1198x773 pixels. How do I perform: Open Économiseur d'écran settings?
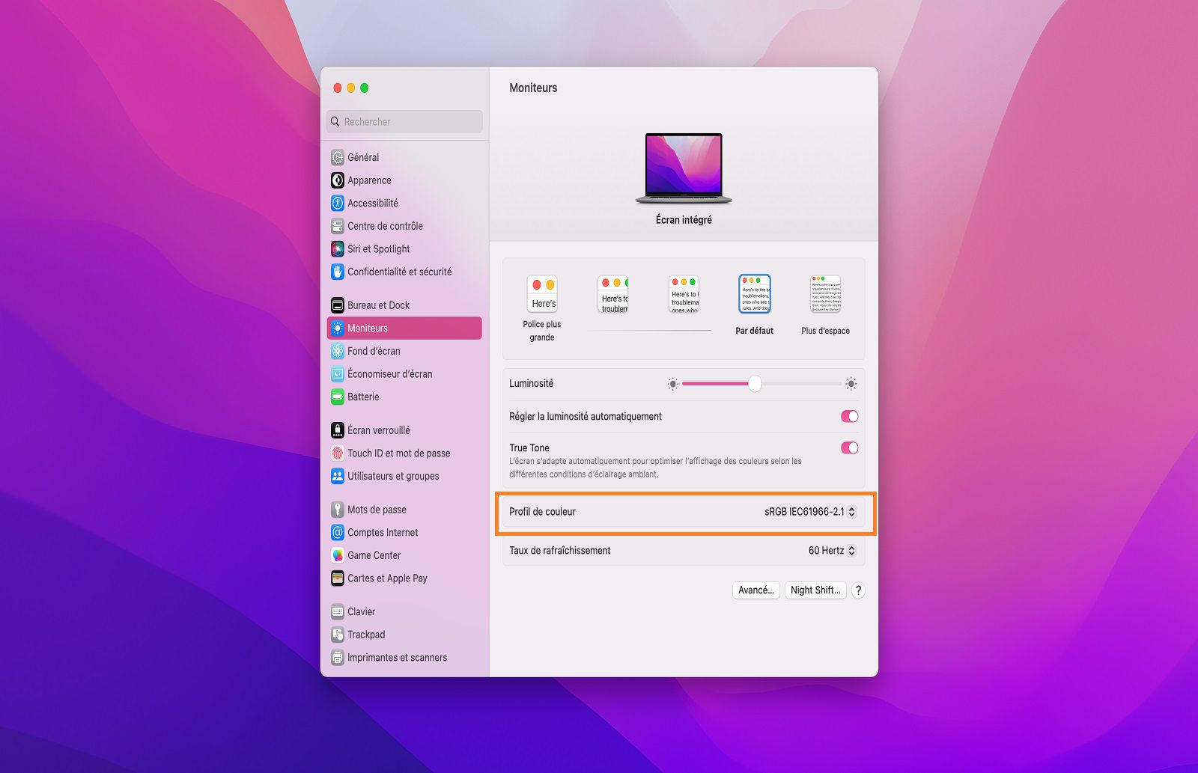(404, 374)
